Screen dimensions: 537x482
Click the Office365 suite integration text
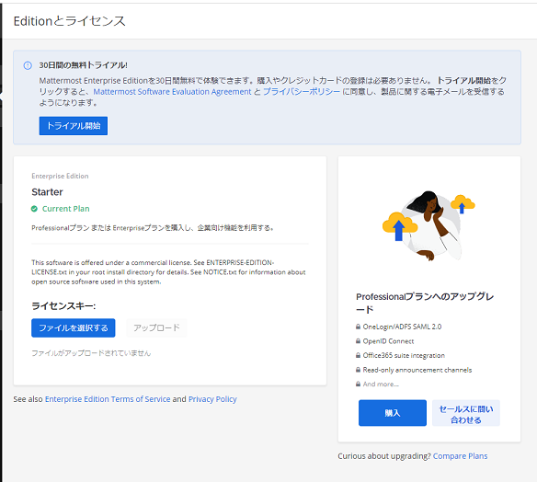click(404, 356)
